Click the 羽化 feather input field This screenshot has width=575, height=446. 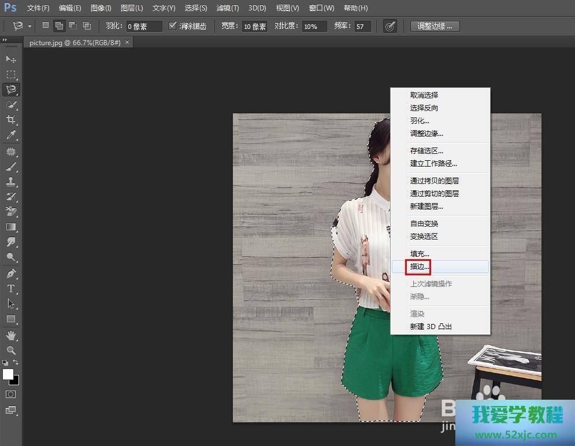click(144, 27)
